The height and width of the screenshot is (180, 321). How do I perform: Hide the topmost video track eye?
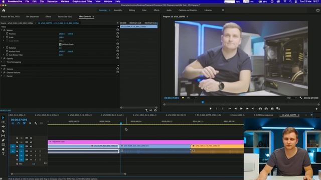[31, 138]
